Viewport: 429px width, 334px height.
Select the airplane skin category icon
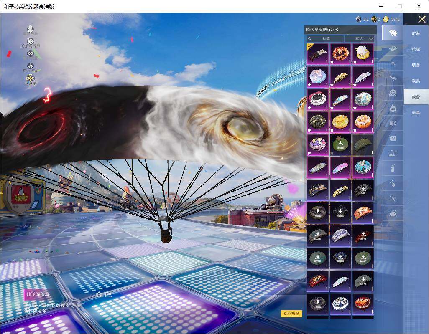tap(393, 78)
